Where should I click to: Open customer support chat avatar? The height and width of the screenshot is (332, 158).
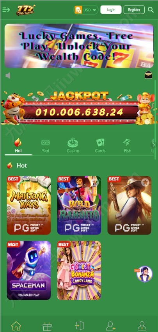[x=144, y=274]
